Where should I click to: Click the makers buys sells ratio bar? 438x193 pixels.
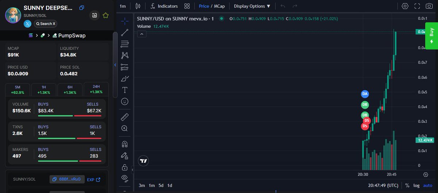69,161
